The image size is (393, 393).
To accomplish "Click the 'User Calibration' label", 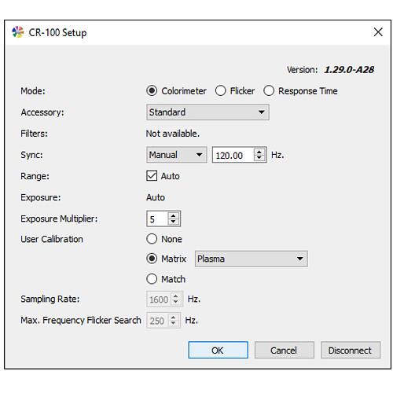I will (x=52, y=239).
